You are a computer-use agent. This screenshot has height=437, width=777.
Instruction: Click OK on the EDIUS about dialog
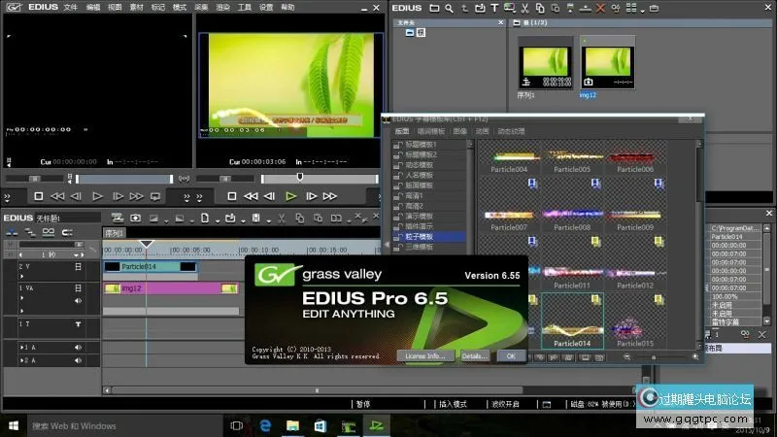pos(510,356)
